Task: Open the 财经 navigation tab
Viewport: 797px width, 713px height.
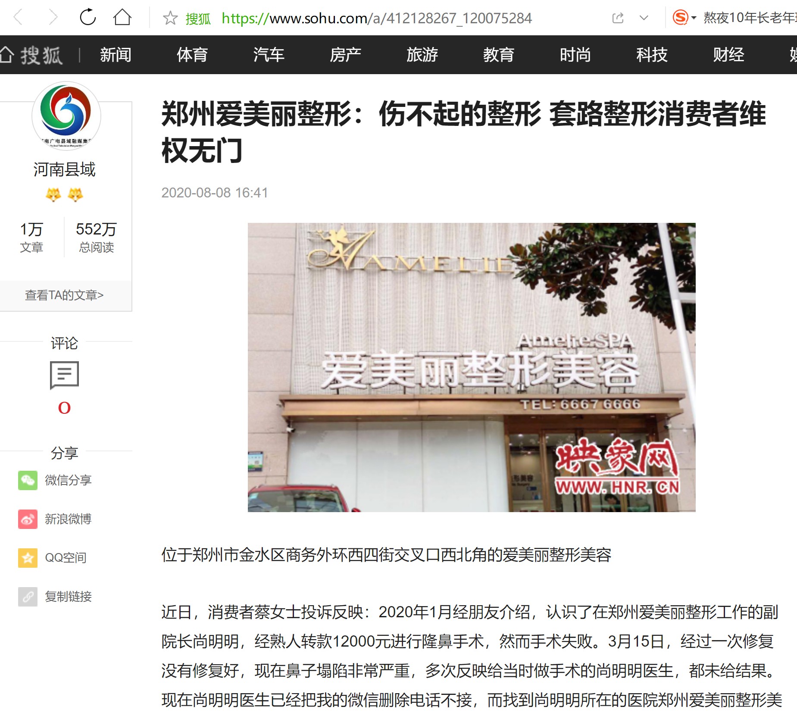Action: coord(728,55)
